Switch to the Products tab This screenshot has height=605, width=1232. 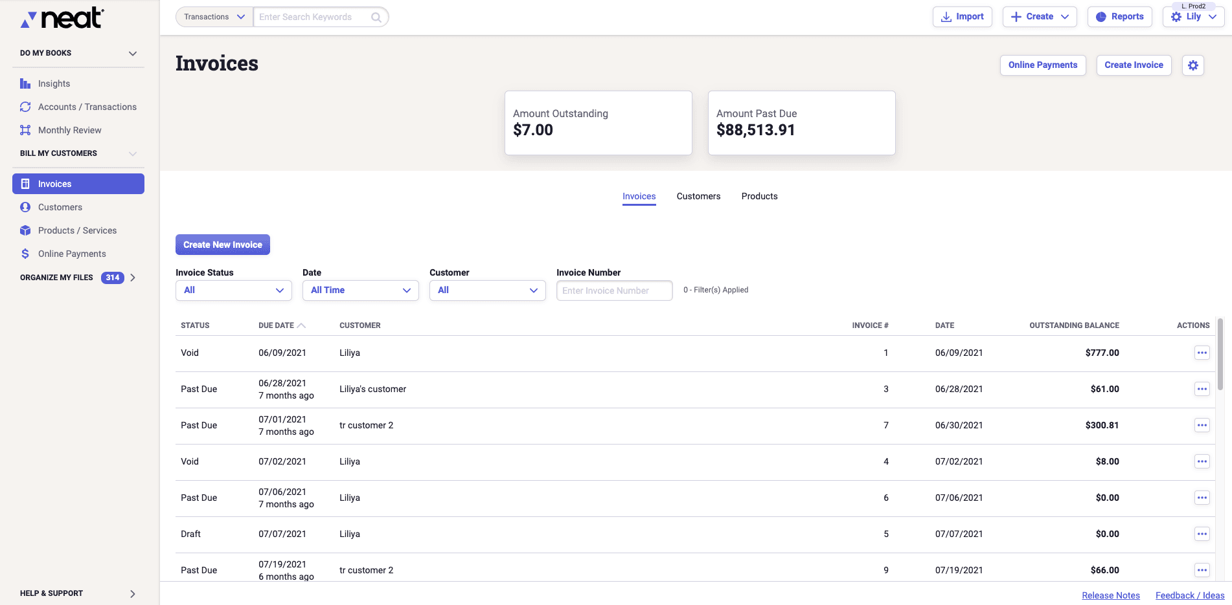pyautogui.click(x=759, y=196)
